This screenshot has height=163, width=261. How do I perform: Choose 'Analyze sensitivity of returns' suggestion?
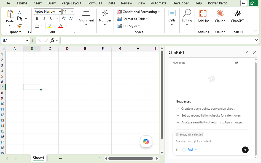click(212, 123)
